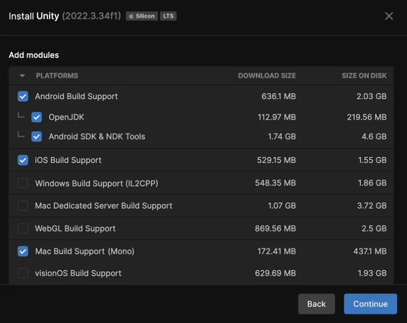The width and height of the screenshot is (407, 323).
Task: Enable visionOS Build Support
Action: [23, 273]
